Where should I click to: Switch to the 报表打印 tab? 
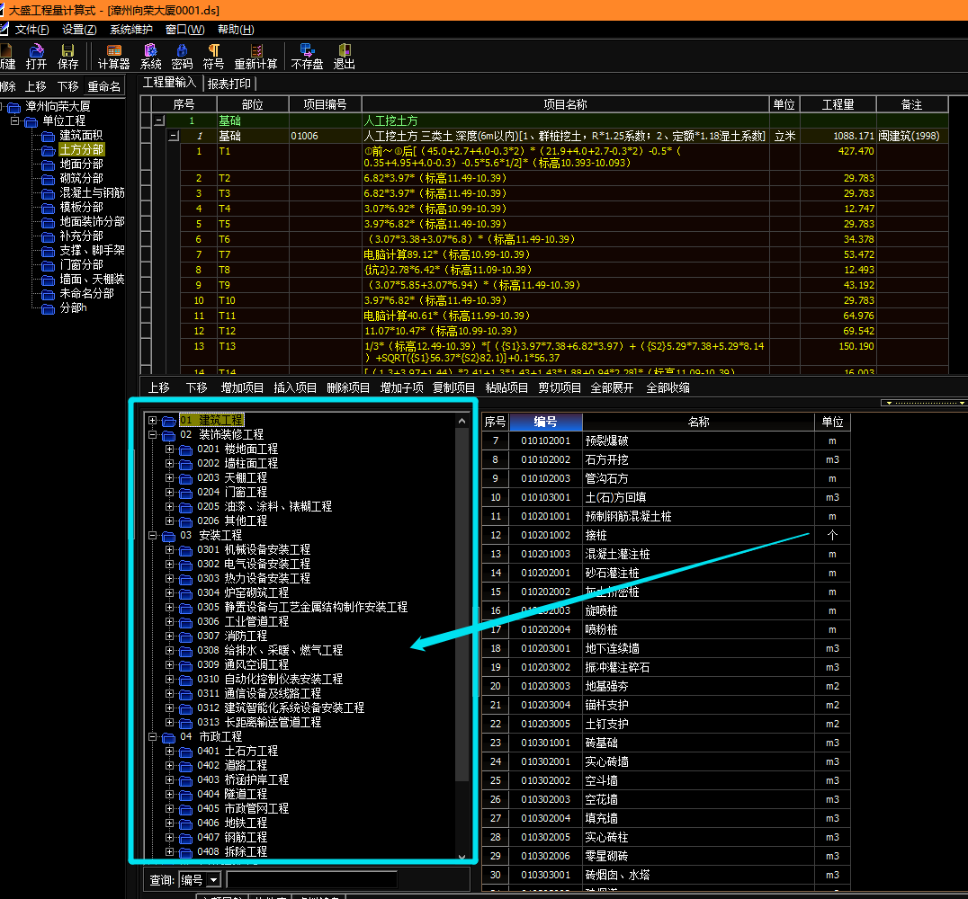pos(229,84)
